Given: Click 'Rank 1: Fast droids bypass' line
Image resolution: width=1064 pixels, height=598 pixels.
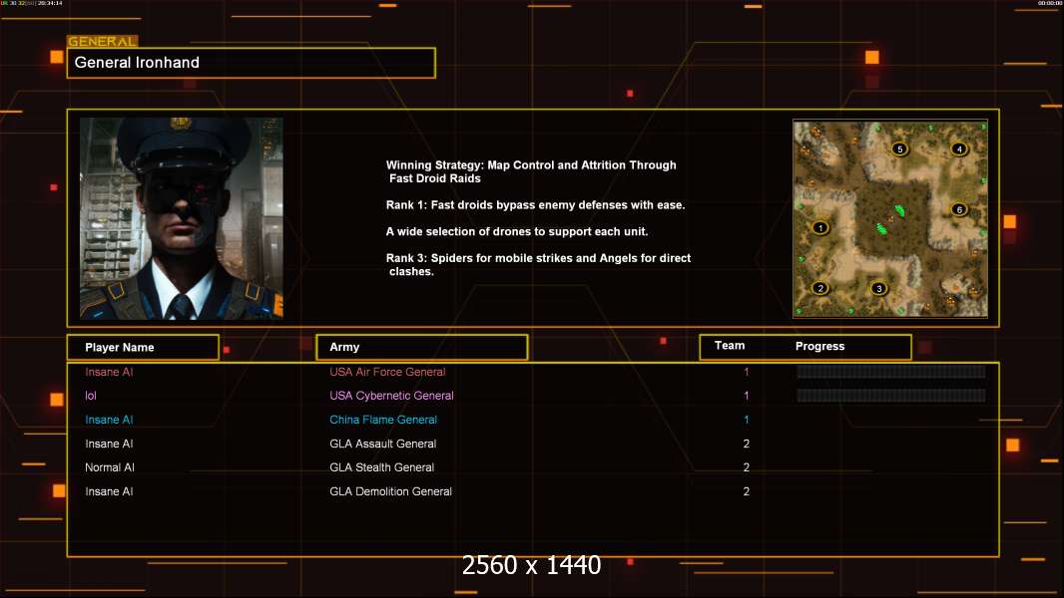Looking at the screenshot, I should 535,204.
